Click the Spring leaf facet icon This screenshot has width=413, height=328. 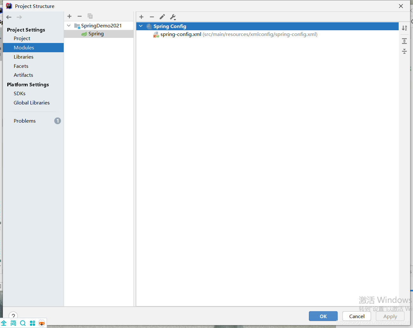(x=84, y=34)
